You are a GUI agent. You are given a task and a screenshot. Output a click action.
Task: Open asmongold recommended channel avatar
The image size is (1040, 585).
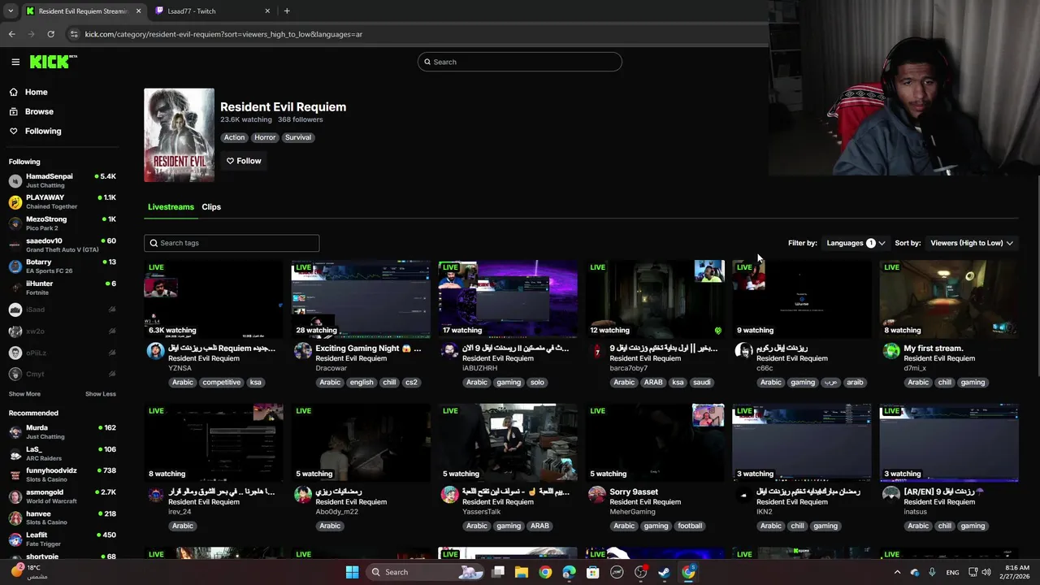15,496
